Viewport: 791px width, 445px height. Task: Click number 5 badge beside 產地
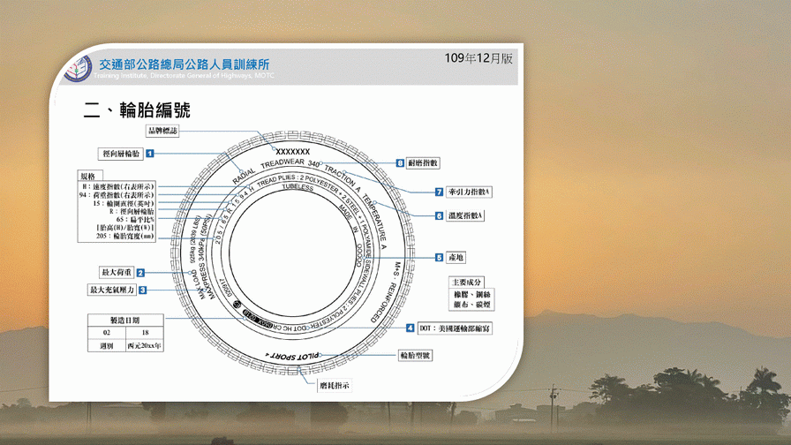[439, 258]
